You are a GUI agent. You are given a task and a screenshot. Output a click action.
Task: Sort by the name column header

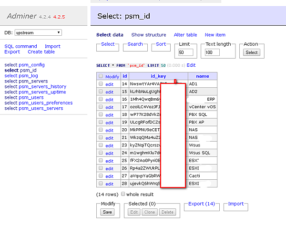click(203, 76)
